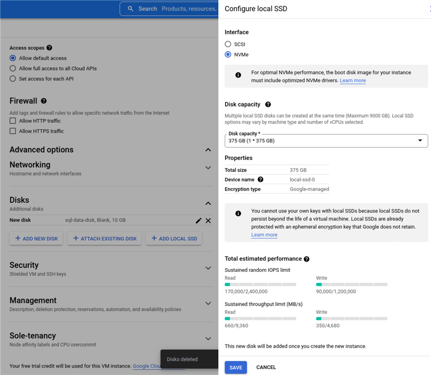Open Learn more link about NVMe drivers
Image resolution: width=431 pixels, height=375 pixels.
point(352,80)
